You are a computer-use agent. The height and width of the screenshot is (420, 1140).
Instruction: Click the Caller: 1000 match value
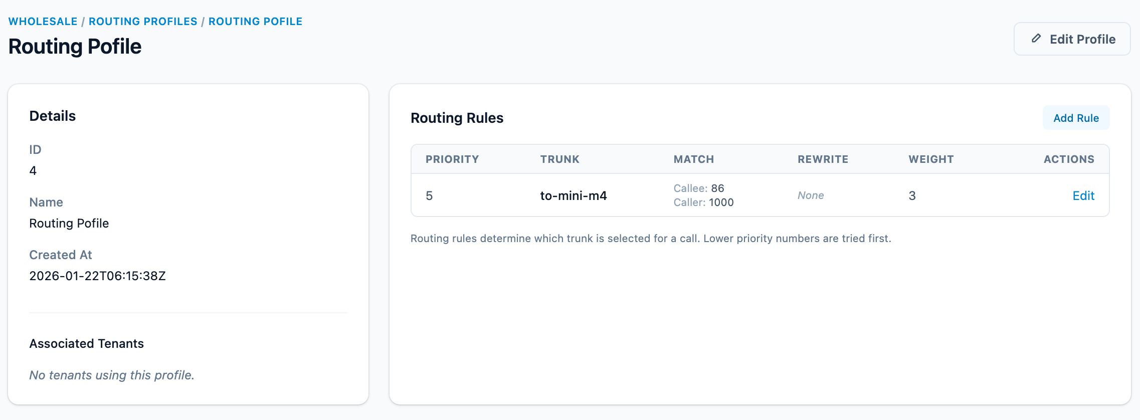pyautogui.click(x=703, y=202)
